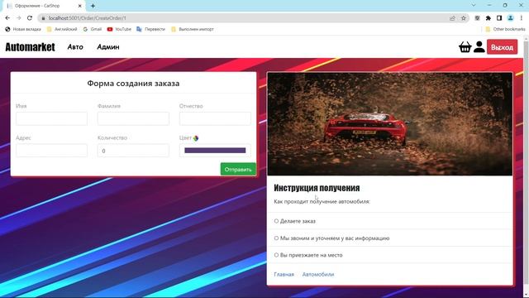Follow the Автомобили link
The width and height of the screenshot is (529, 298).
tap(318, 274)
